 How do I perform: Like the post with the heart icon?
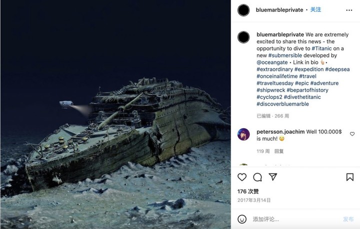[242, 177]
